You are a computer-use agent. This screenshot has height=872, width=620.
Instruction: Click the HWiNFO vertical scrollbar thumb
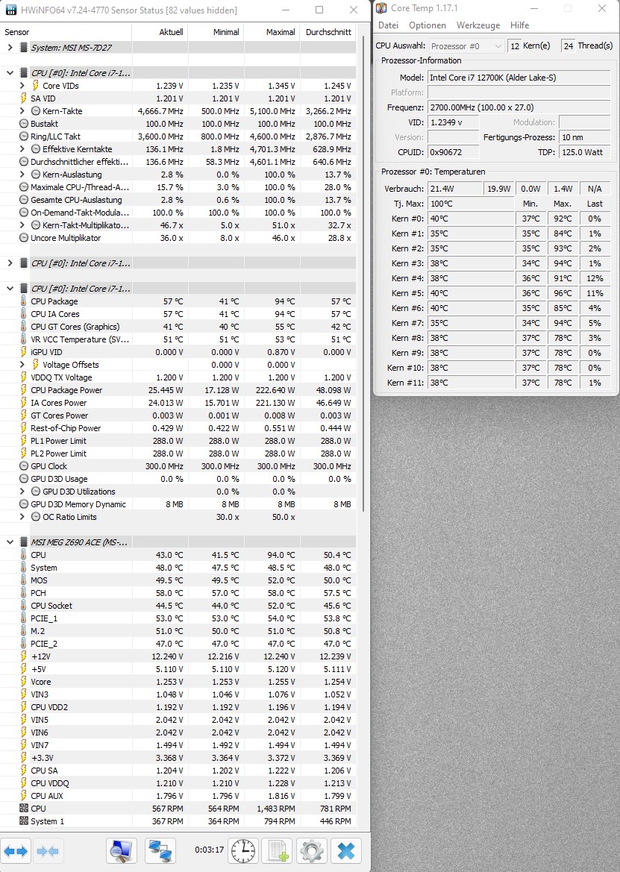point(363,275)
